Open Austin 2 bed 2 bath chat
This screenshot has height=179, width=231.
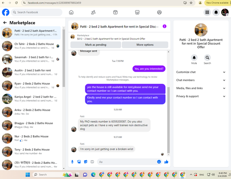(x=31, y=72)
